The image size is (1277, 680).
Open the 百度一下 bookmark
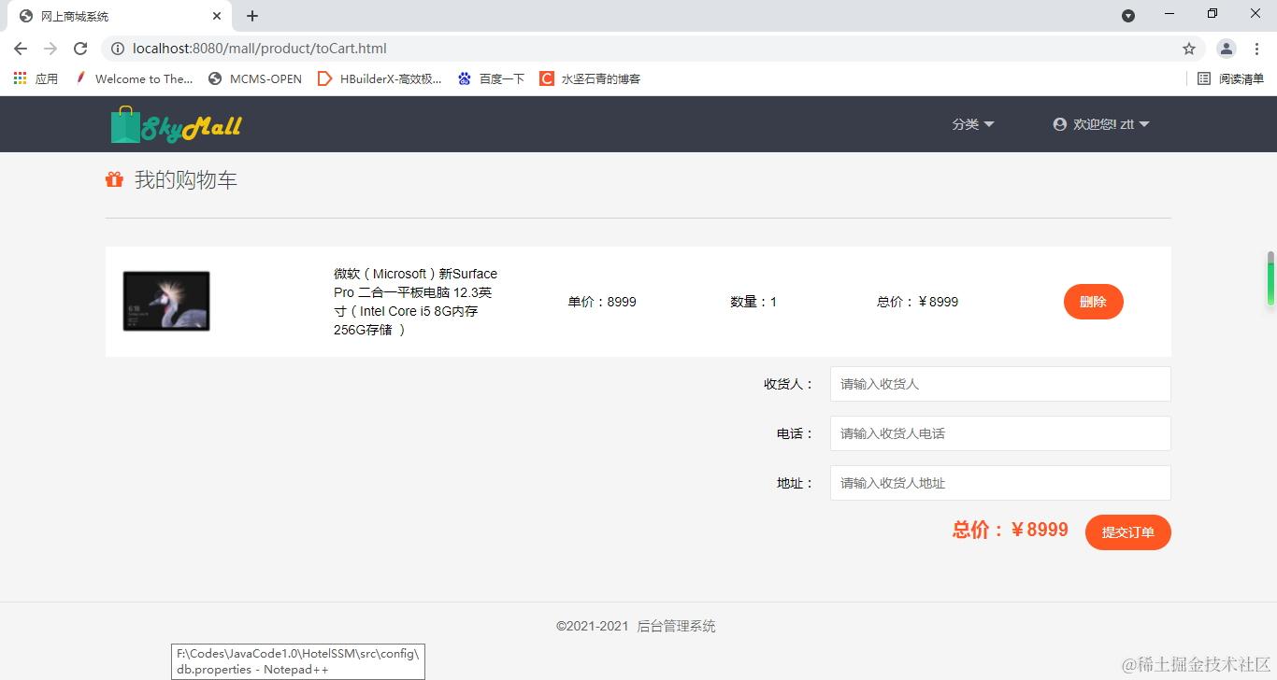[491, 78]
